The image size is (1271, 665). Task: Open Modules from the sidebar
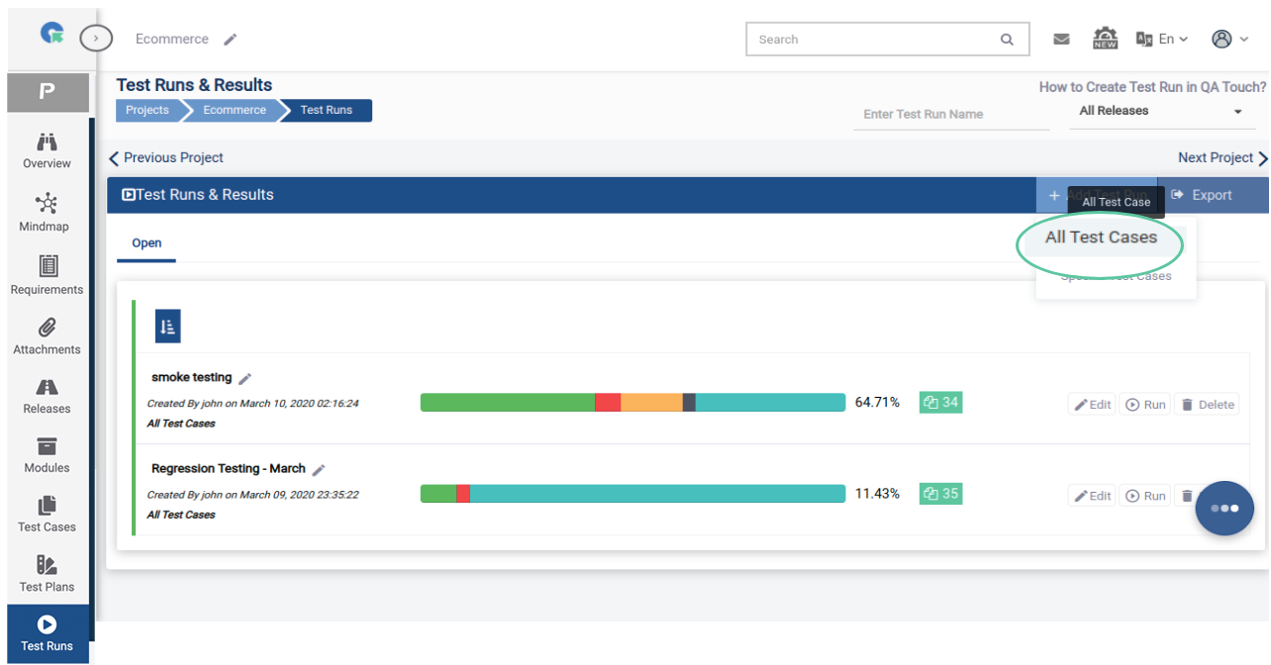click(x=47, y=455)
